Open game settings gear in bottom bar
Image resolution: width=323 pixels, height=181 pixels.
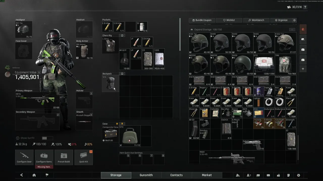pyautogui.click(x=299, y=175)
